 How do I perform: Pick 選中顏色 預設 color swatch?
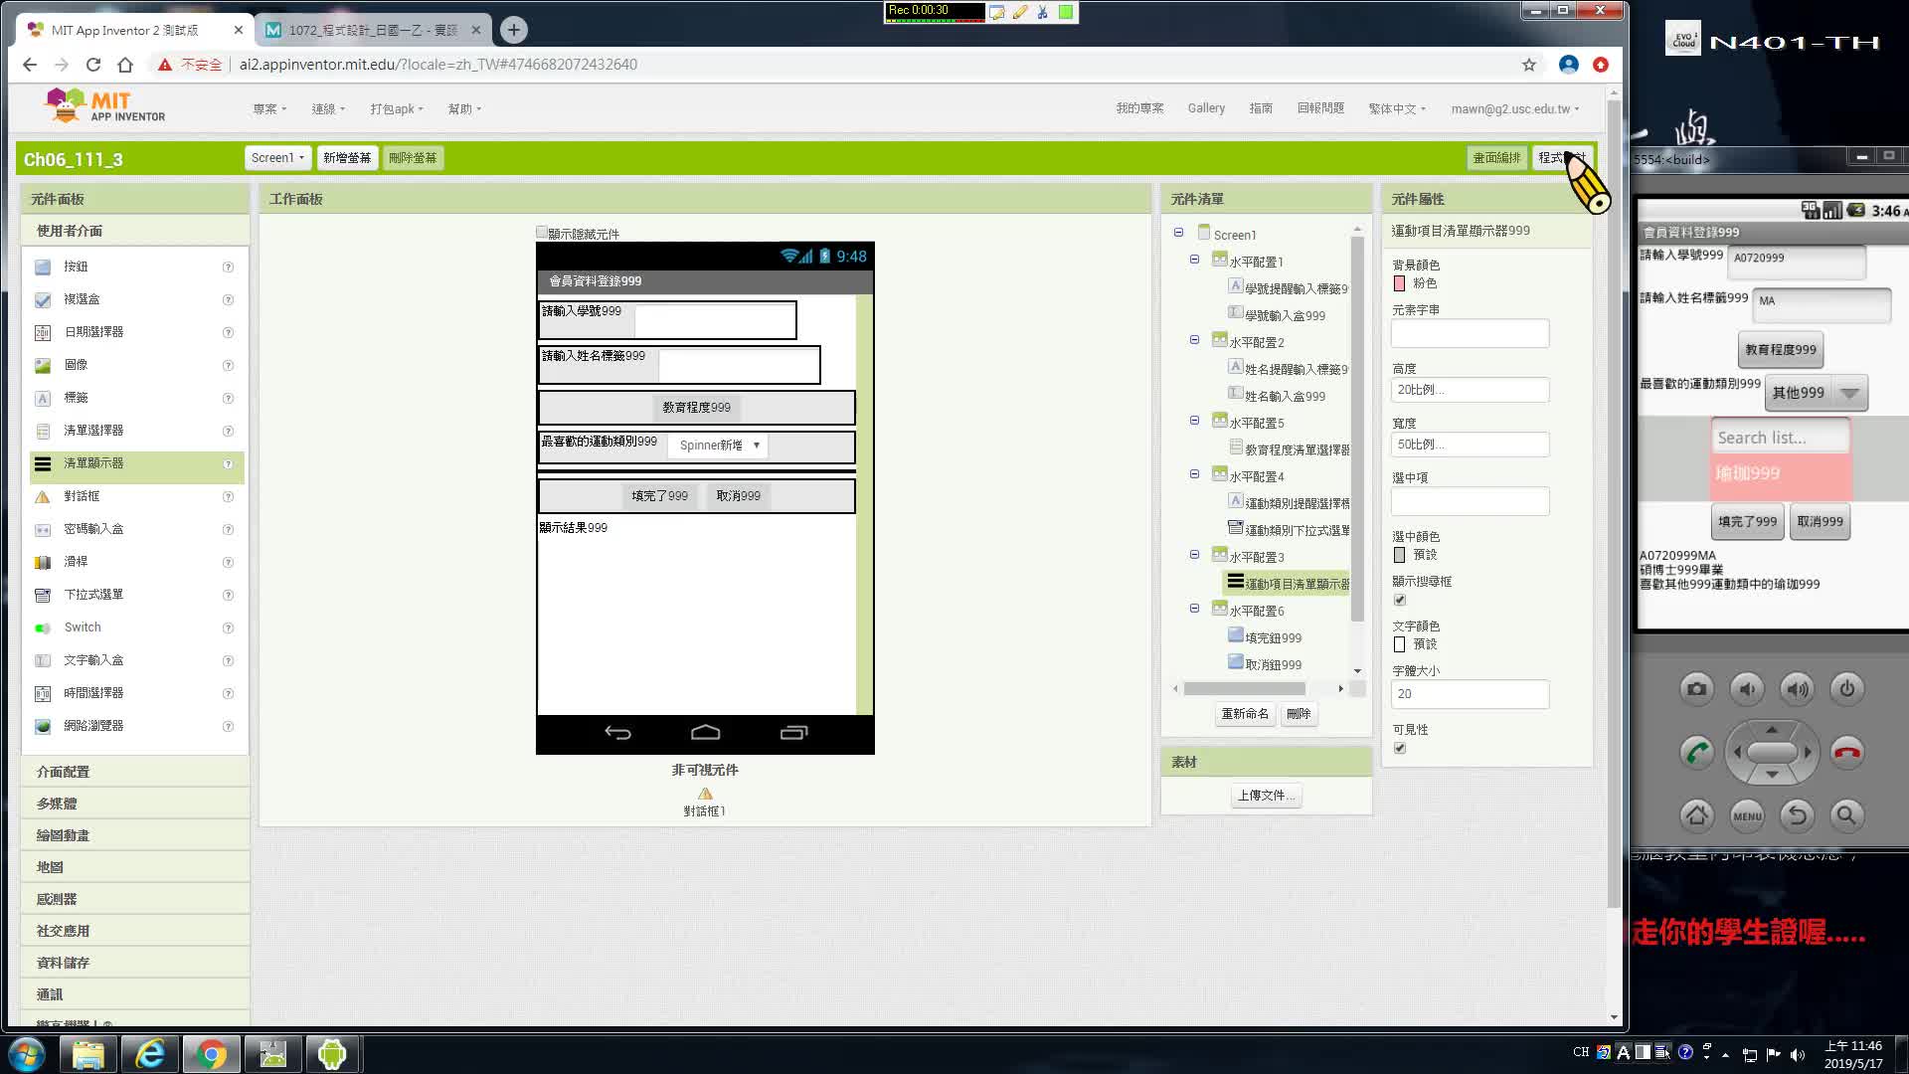point(1400,555)
